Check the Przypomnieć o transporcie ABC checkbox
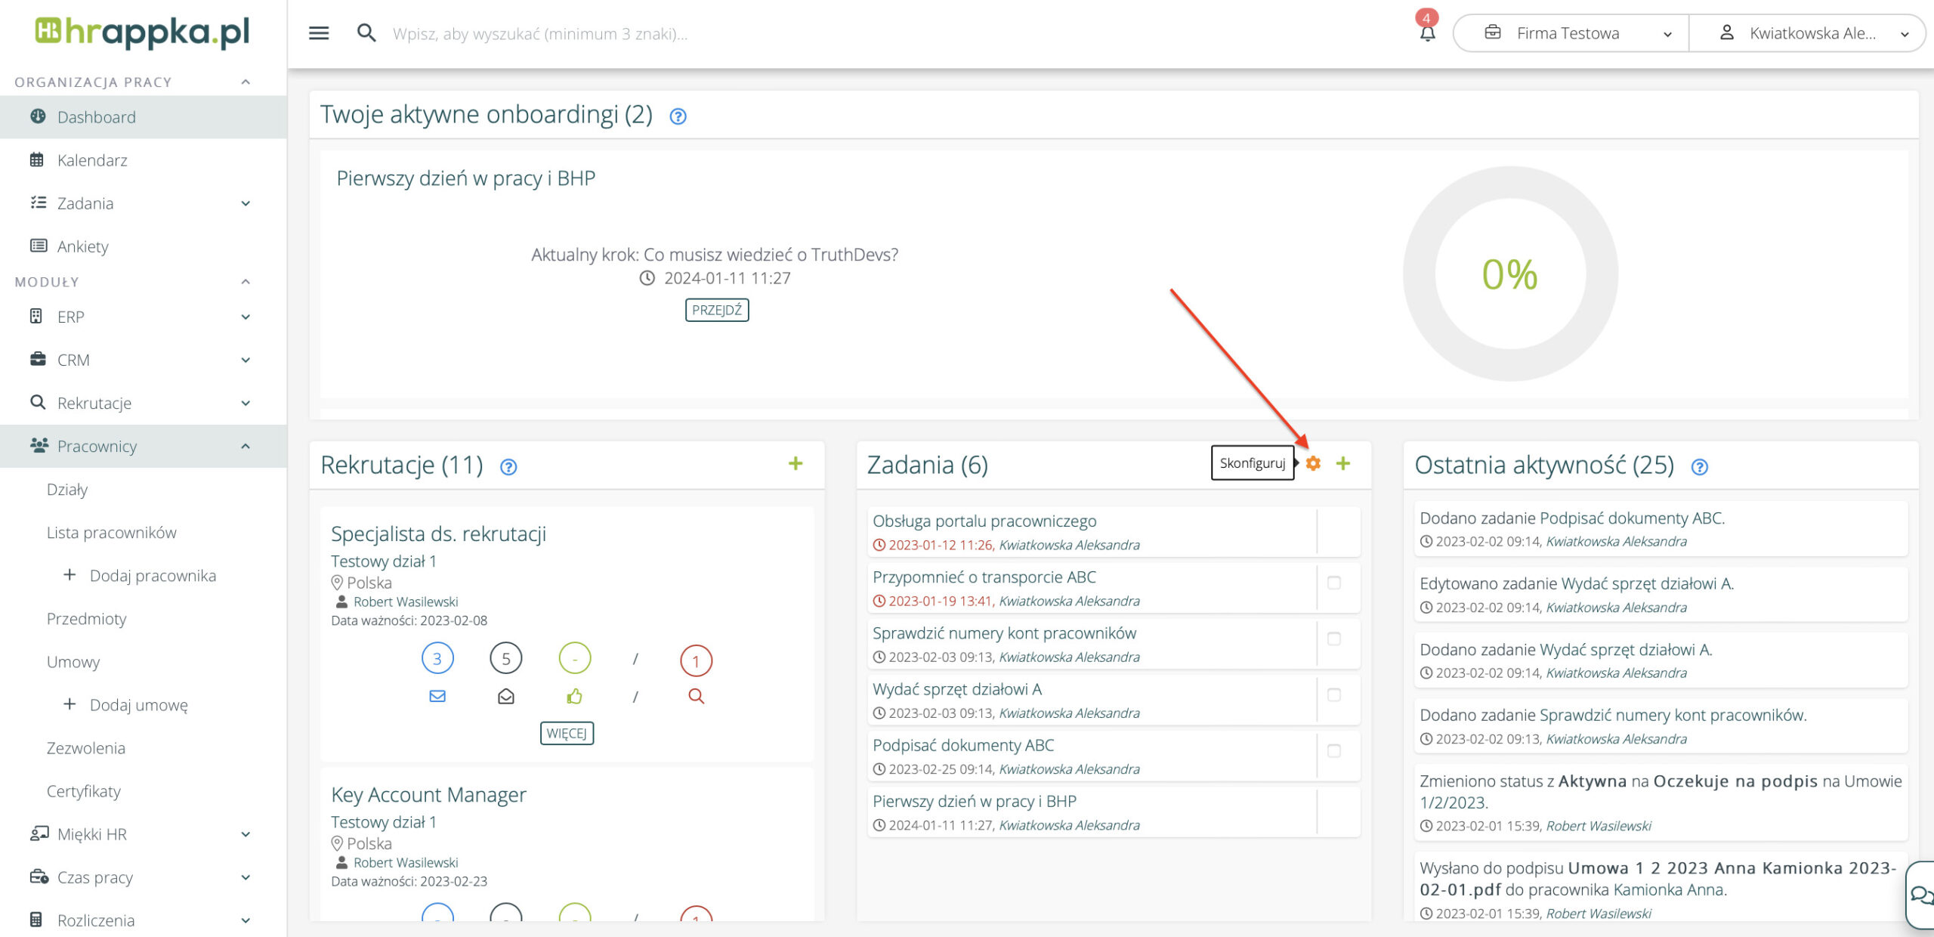This screenshot has width=1934, height=937. [1334, 583]
